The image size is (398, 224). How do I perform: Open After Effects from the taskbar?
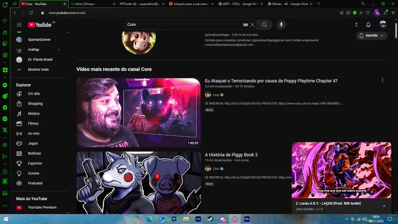coord(198,219)
